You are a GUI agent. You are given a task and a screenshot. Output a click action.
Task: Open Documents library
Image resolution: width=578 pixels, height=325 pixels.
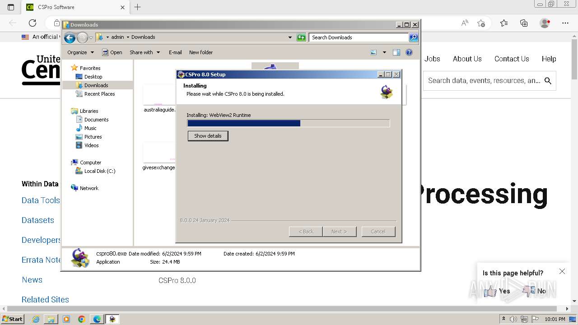click(x=92, y=120)
